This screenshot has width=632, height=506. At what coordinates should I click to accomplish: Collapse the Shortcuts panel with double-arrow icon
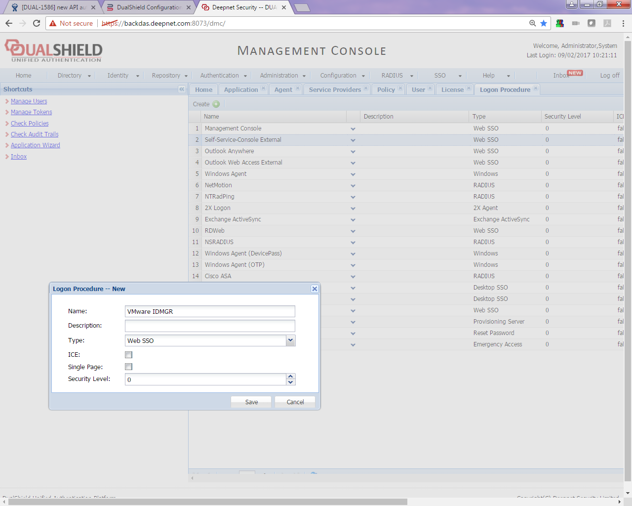[182, 89]
